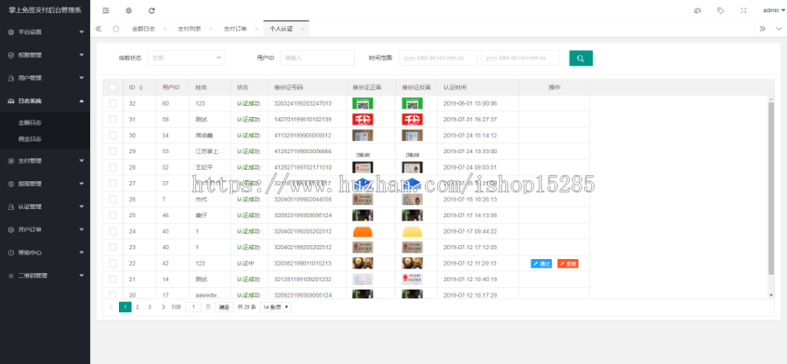Viewport: 787px width, 364px height.
Task: Close the 个人认证 tab
Action: (303, 29)
